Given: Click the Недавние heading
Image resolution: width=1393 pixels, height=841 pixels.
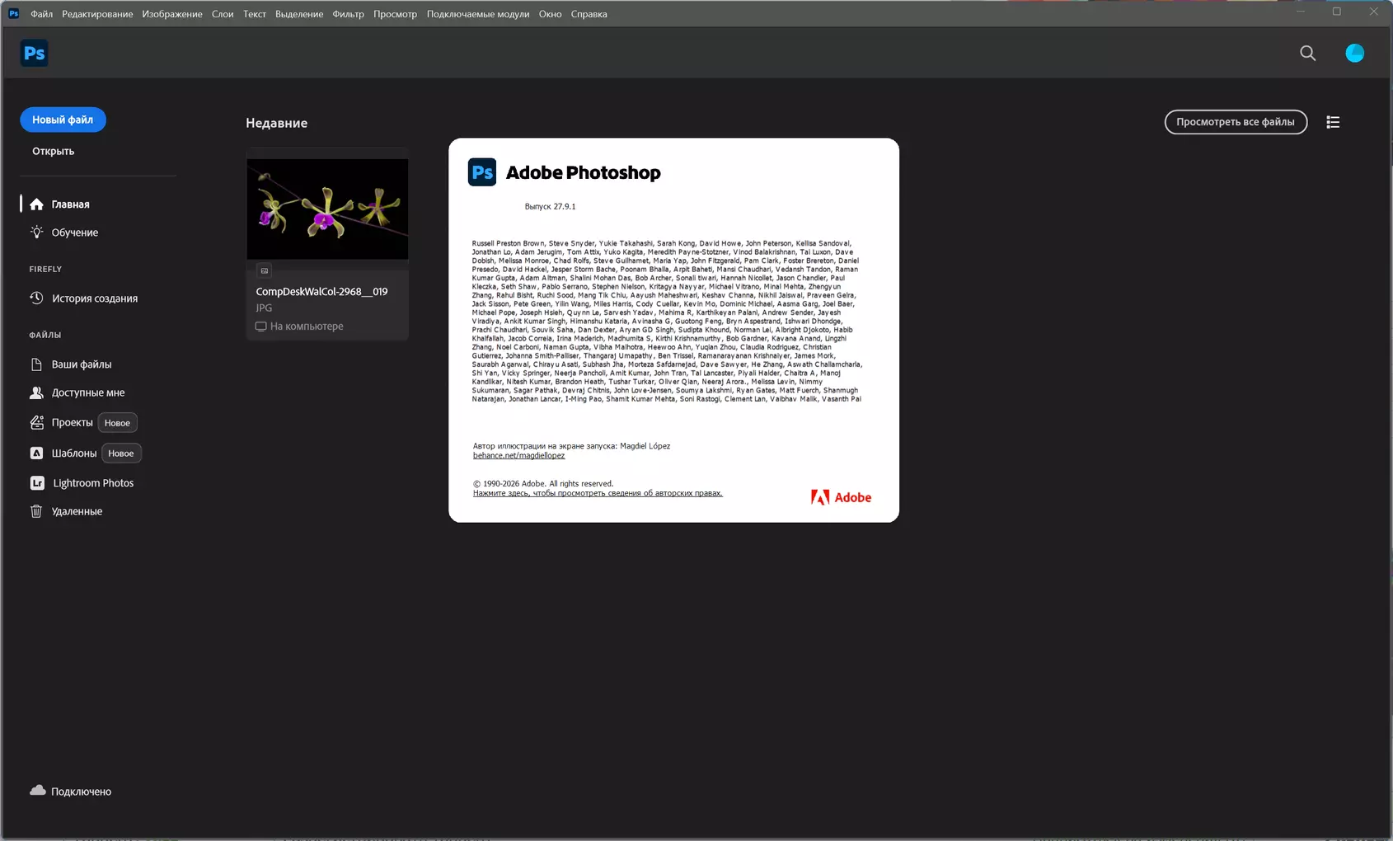Looking at the screenshot, I should click(276, 123).
